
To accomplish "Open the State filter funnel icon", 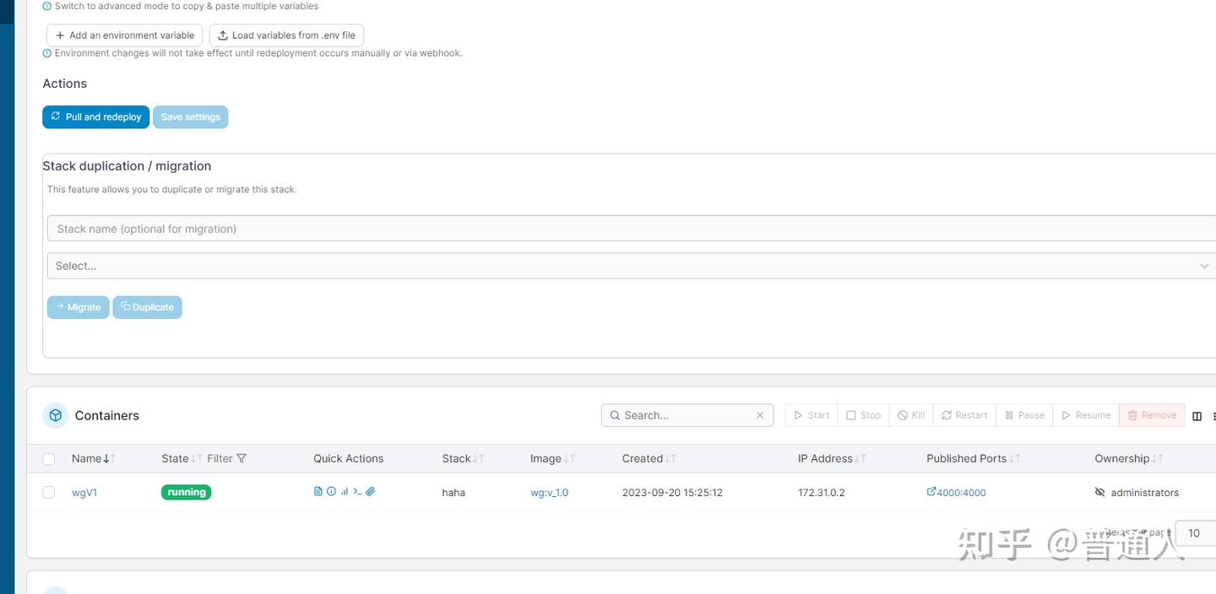I will [242, 458].
